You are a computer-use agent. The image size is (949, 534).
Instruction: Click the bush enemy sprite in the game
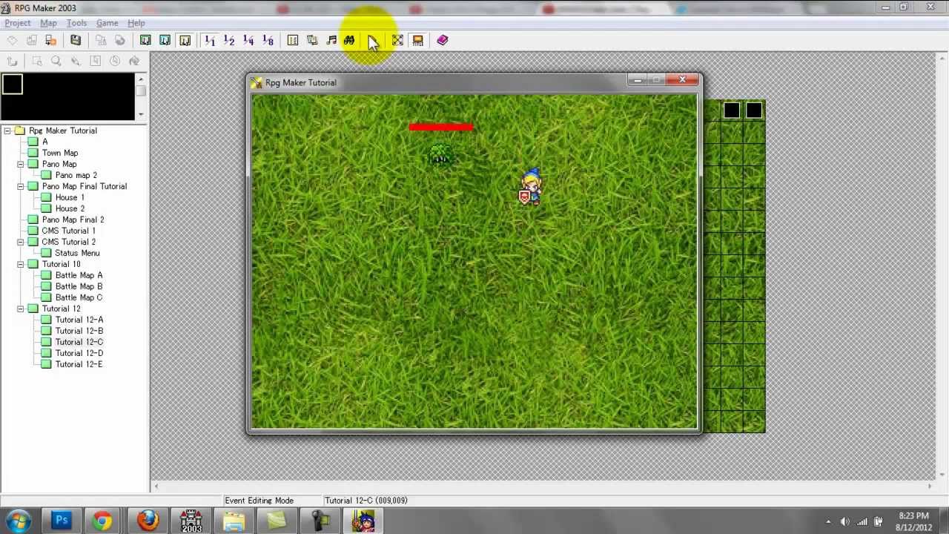[x=440, y=156]
